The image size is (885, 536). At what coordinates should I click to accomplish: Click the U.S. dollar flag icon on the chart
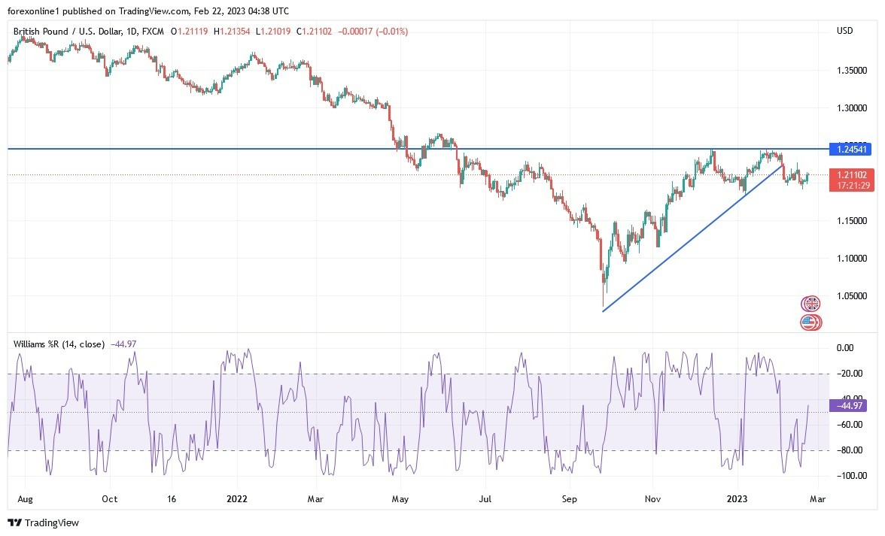pos(809,323)
